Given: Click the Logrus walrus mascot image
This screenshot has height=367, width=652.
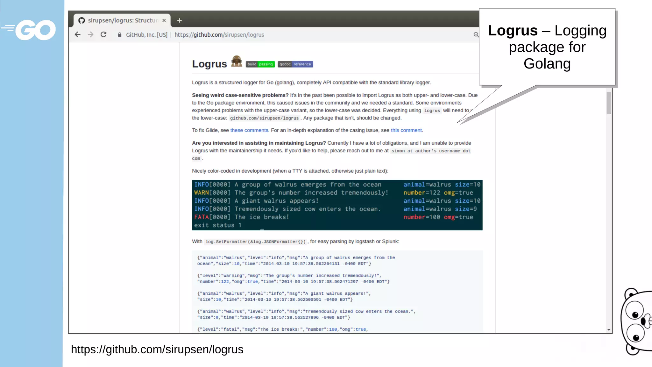Looking at the screenshot, I should (x=236, y=61).
